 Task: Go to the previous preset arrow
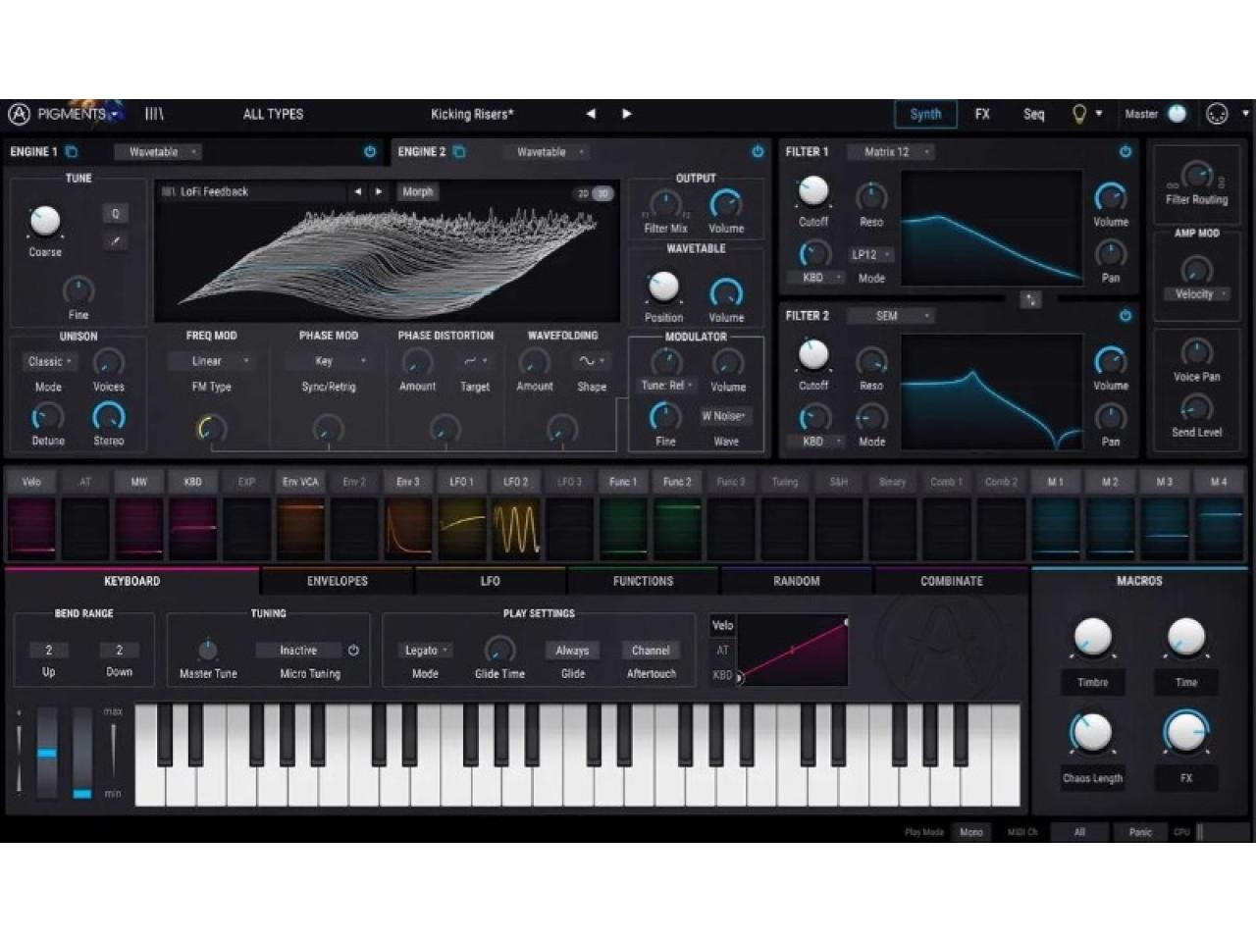[x=591, y=114]
